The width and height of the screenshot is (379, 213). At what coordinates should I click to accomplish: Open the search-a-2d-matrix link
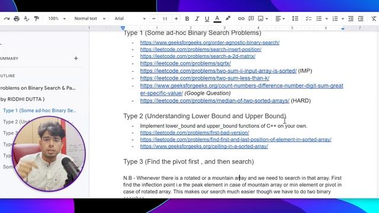click(198, 56)
